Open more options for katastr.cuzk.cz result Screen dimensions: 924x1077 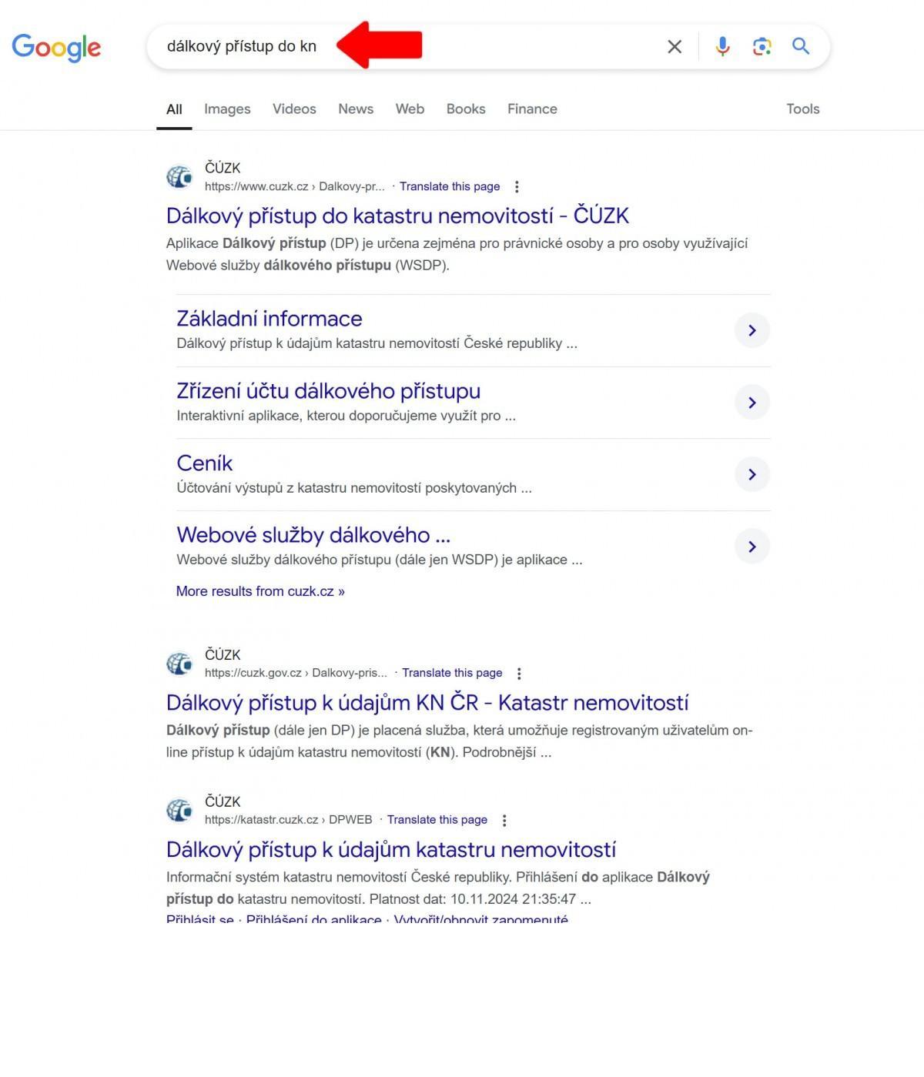coord(504,821)
